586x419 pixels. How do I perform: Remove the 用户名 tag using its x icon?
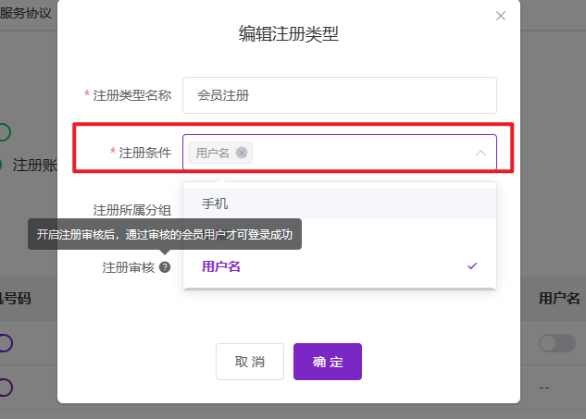coord(242,153)
